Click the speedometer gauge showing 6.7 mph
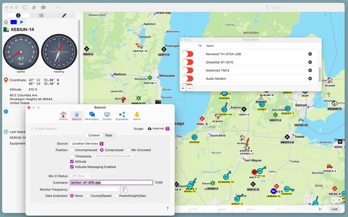Viewport: 348px width, 217px height. pos(21,52)
